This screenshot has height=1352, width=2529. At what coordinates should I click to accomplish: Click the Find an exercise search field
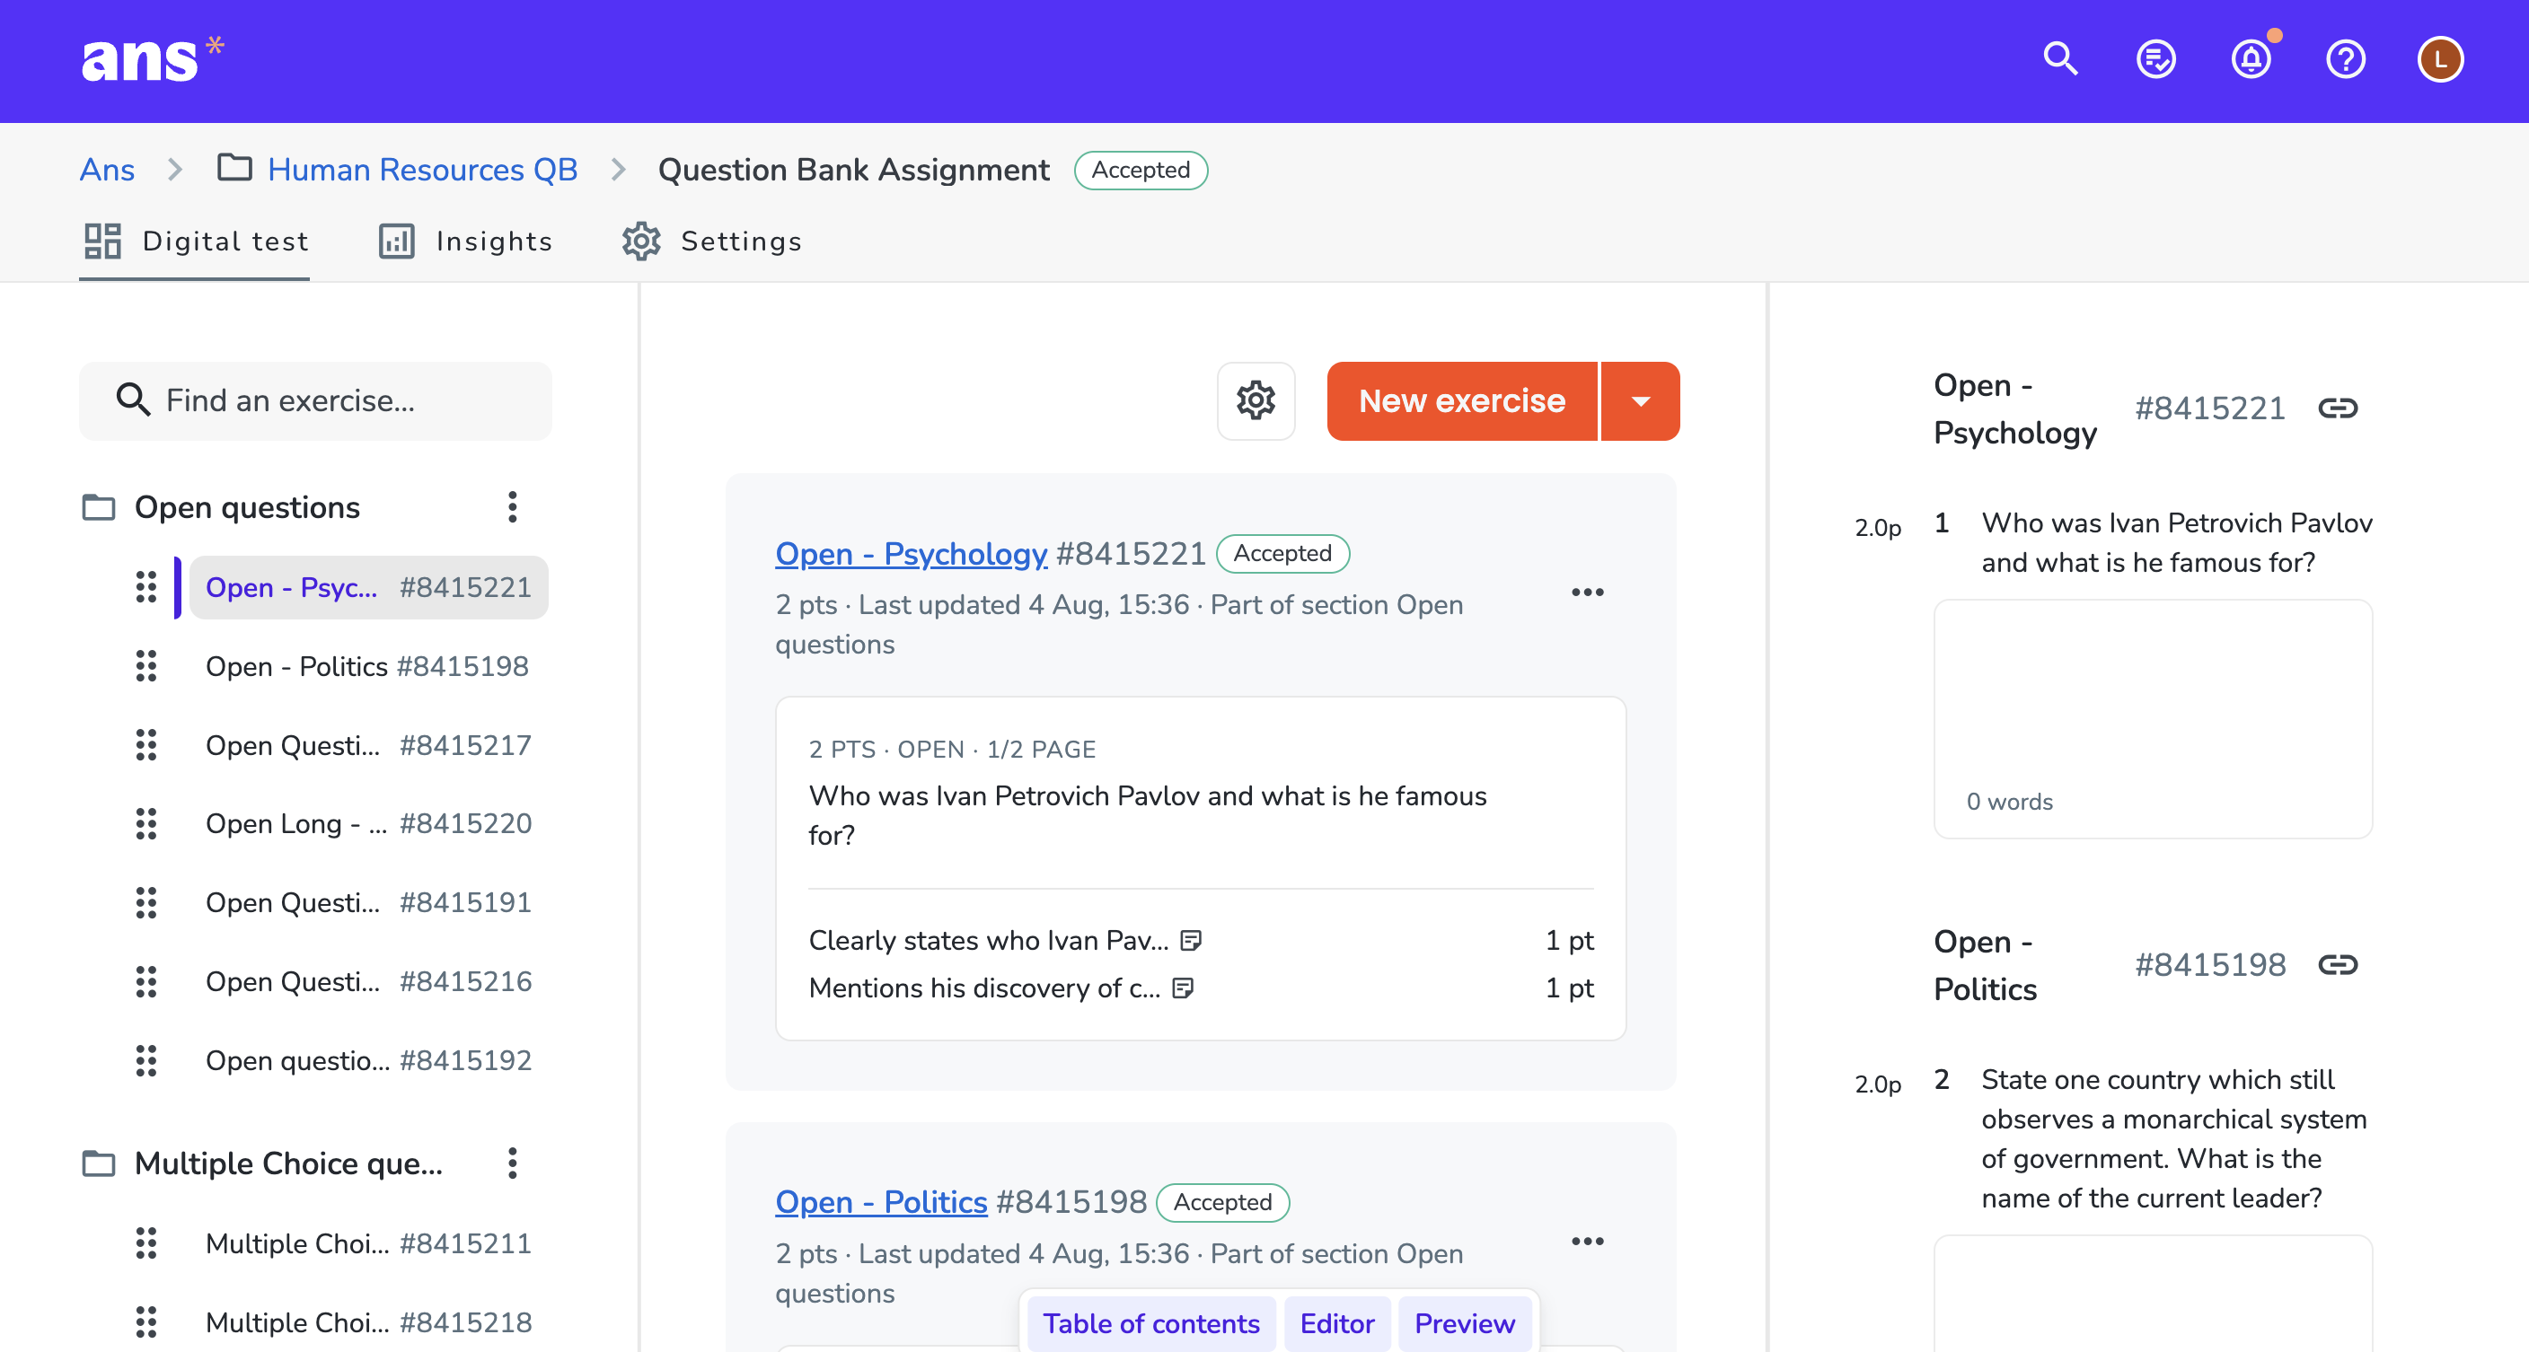[x=315, y=400]
